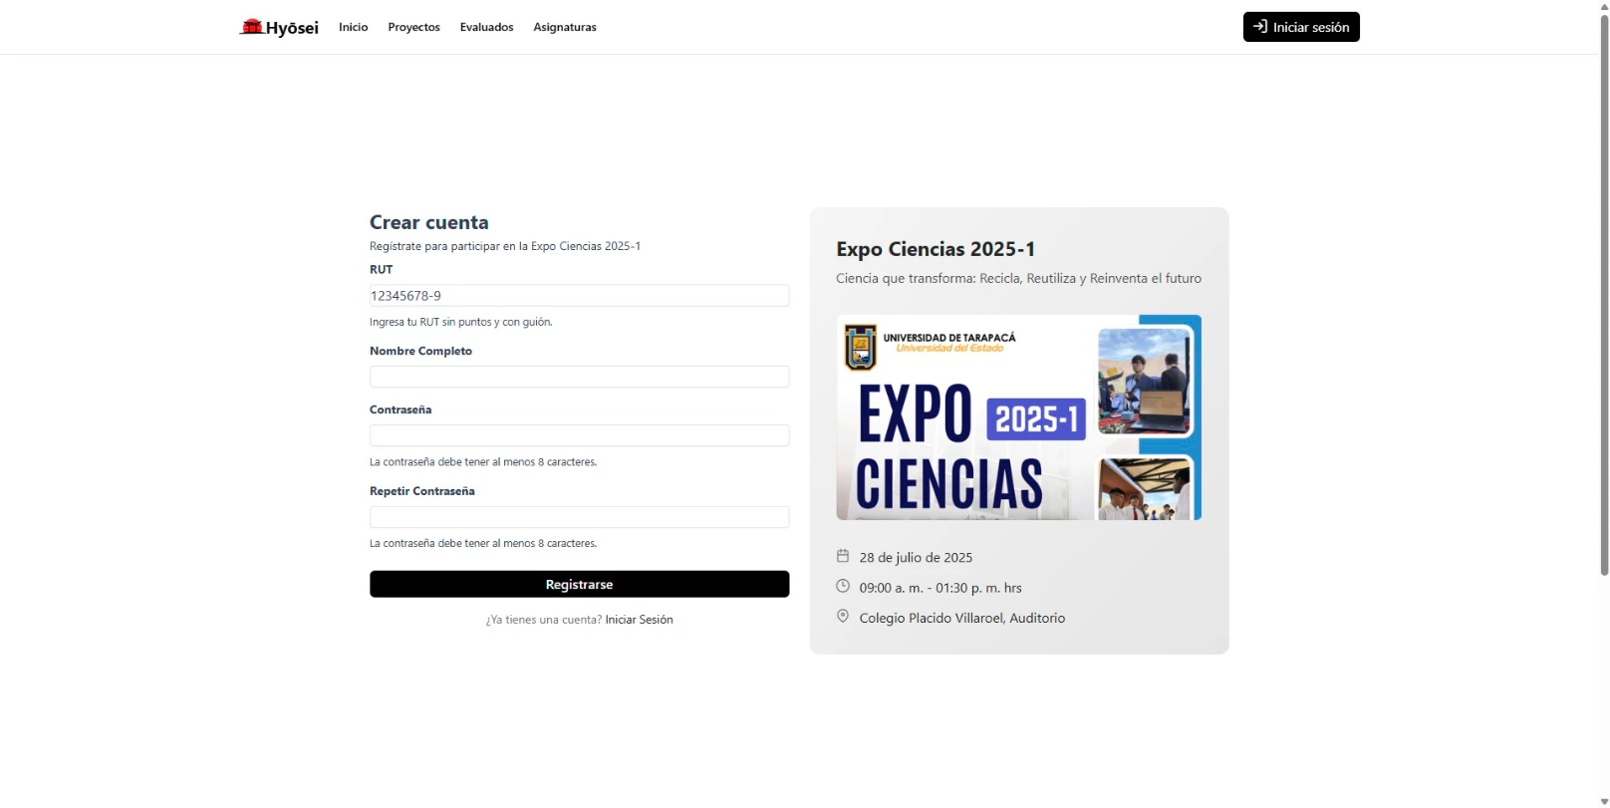
Task: Click text '28 de julio de 2025'
Action: 916,558
